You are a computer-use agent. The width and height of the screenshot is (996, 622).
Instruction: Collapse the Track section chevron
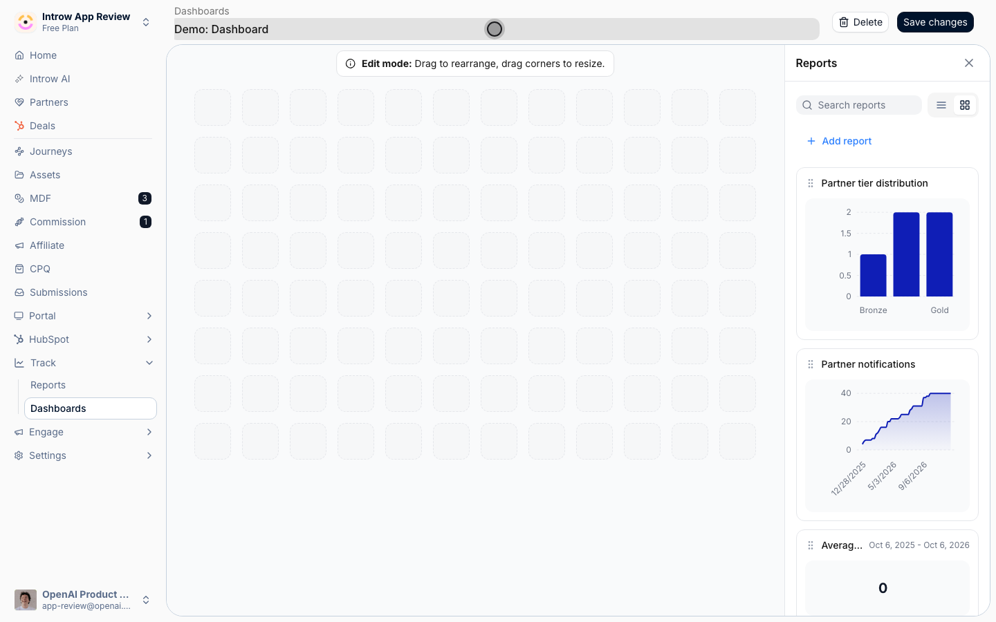coord(149,363)
